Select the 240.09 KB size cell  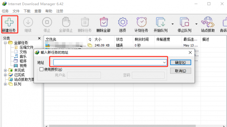[x=102, y=45]
